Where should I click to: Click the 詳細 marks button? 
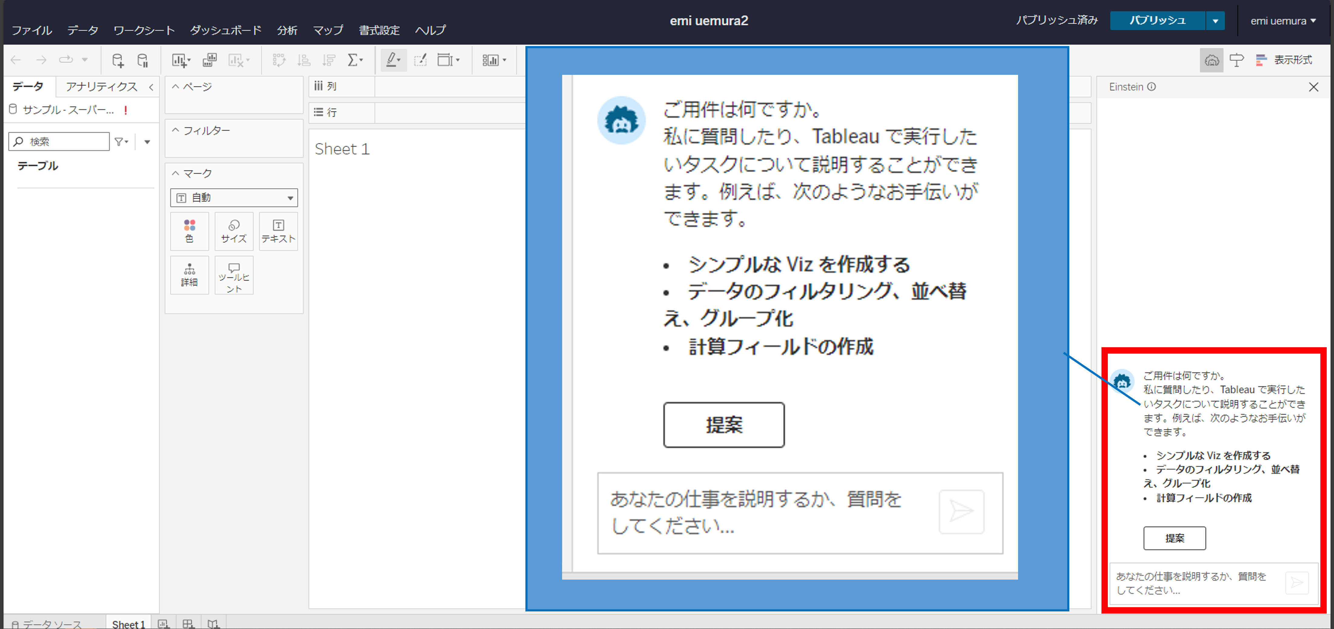189,275
